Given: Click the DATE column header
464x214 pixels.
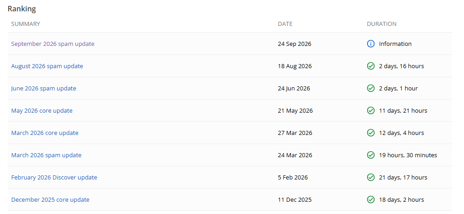Looking at the screenshot, I should tap(285, 24).
